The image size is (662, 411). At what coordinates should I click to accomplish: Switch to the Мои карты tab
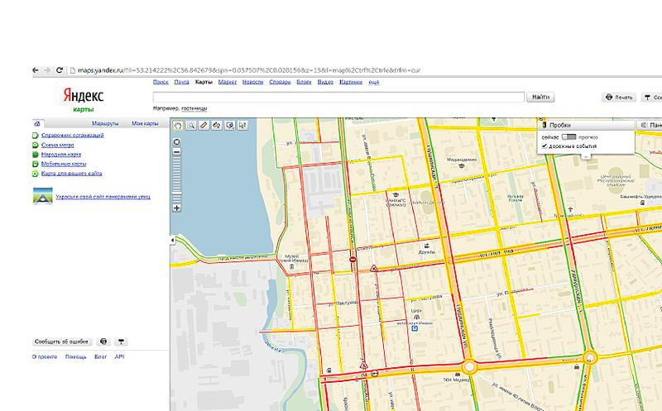[x=145, y=123]
